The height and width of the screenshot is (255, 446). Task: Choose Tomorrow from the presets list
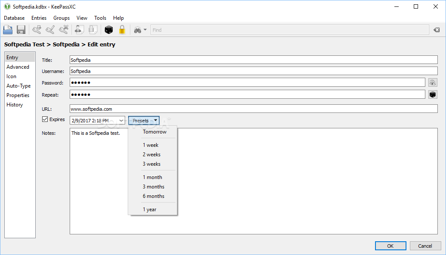153,132
